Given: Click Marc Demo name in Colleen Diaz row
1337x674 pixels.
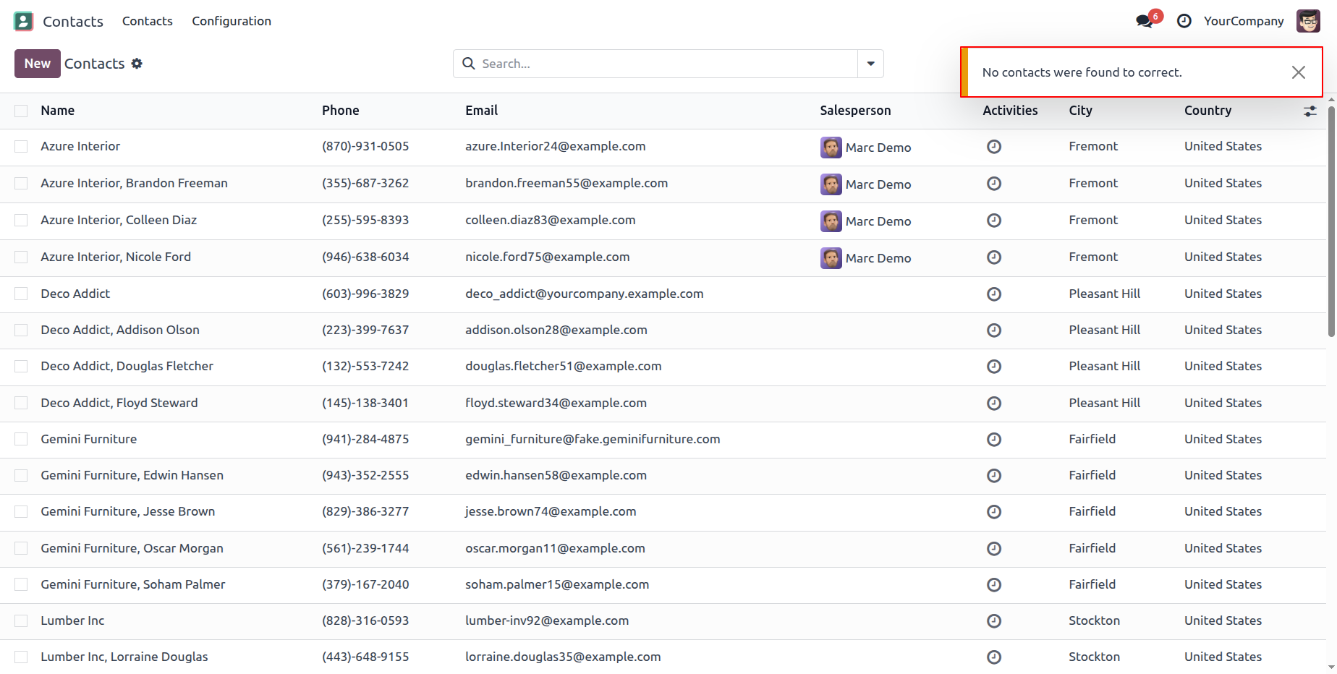Looking at the screenshot, I should (x=878, y=221).
